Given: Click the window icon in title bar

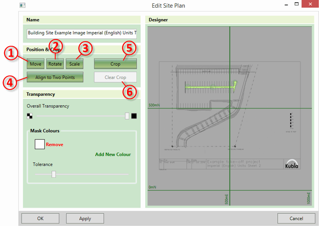Looking at the screenshot, I should (x=23, y=5).
